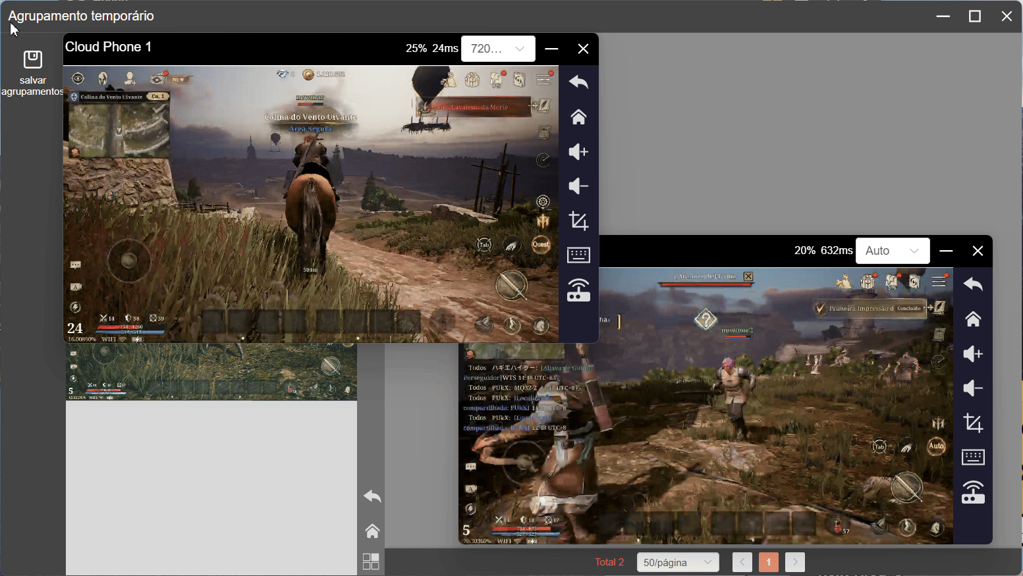Tap sword attack button in Cloud Phone 1 game
This screenshot has width=1023, height=576.
pyautogui.click(x=511, y=285)
